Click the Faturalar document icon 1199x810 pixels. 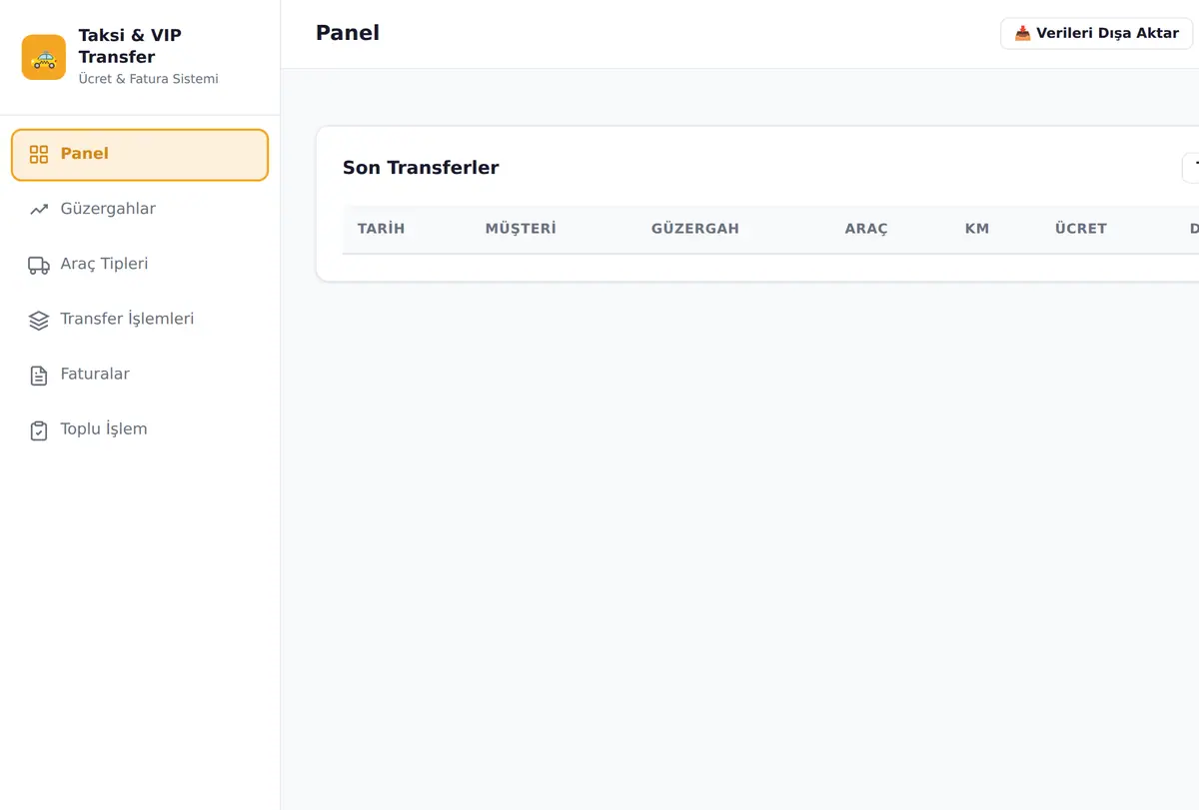click(39, 376)
